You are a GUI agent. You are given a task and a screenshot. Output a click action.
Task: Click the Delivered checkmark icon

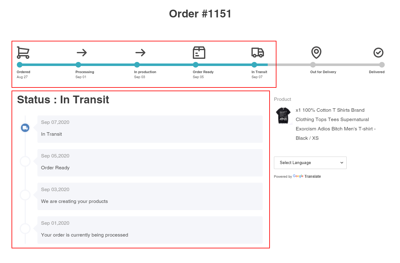378,53
